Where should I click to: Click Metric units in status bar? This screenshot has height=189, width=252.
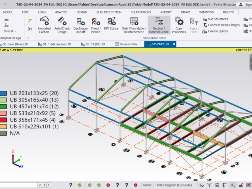click(x=147, y=185)
